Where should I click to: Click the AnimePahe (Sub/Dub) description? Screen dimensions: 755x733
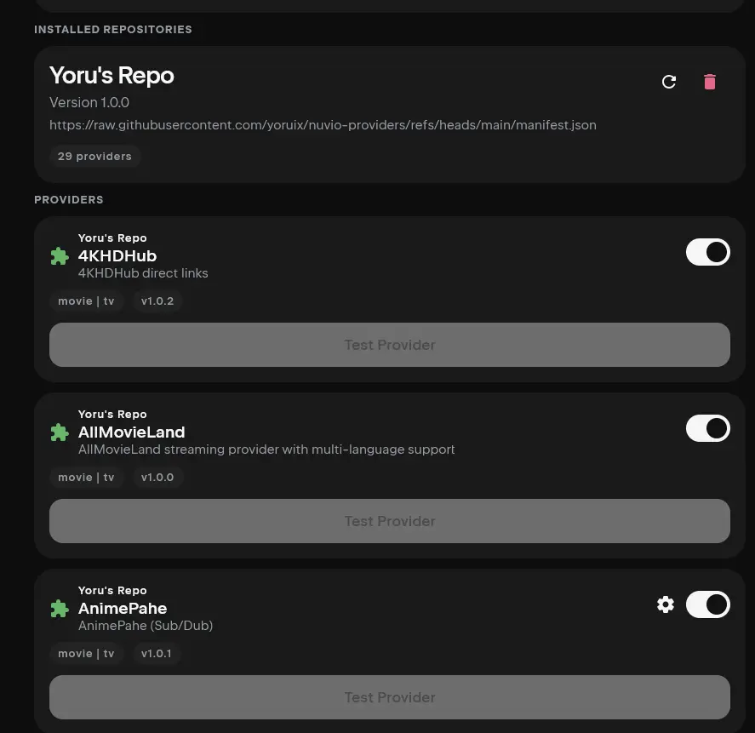tap(146, 626)
